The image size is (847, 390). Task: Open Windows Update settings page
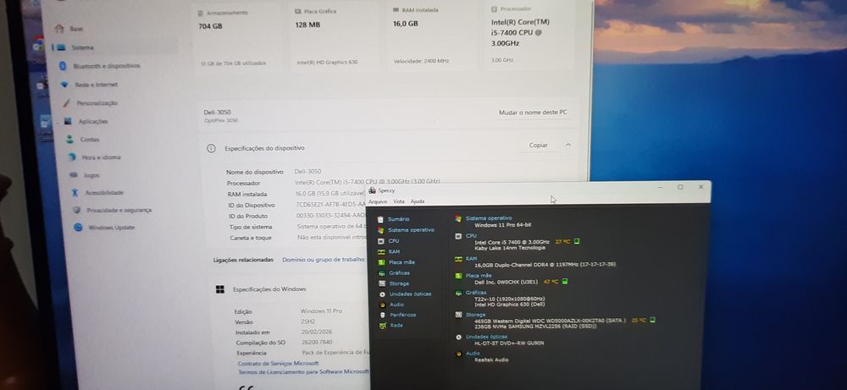pyautogui.click(x=111, y=227)
